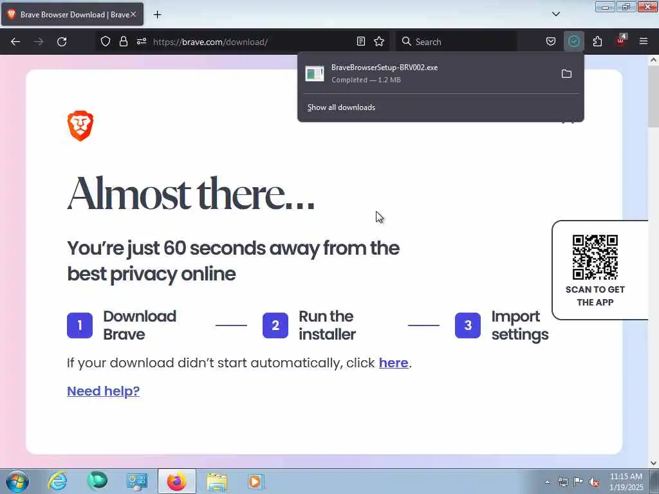Toggle reader view icon
This screenshot has width=659, height=494.
(360, 41)
